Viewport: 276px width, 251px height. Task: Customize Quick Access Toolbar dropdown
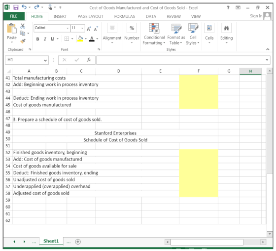pos(60,7)
